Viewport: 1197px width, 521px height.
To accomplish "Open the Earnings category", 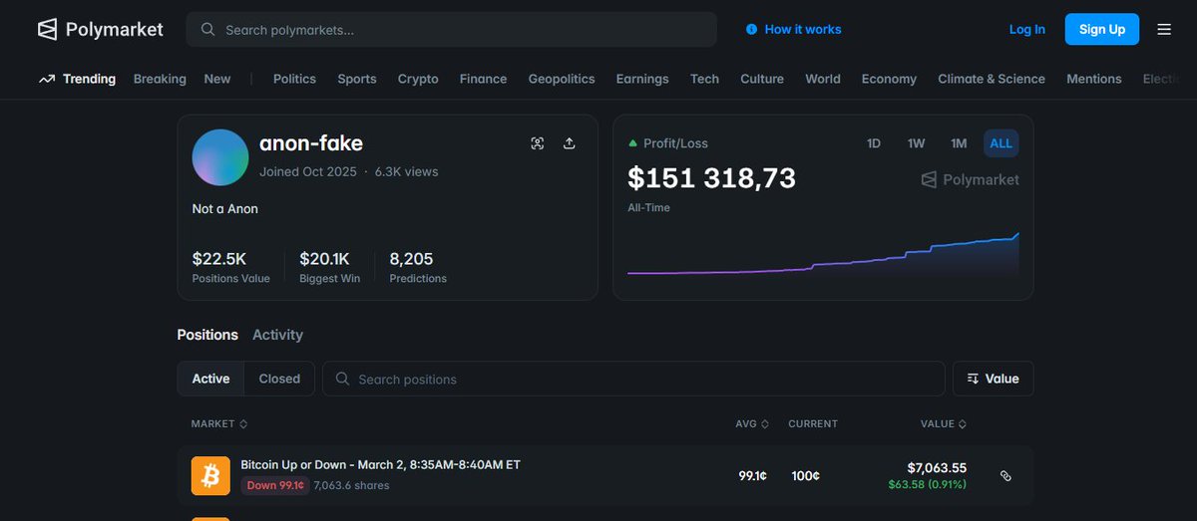I will pyautogui.click(x=642, y=79).
